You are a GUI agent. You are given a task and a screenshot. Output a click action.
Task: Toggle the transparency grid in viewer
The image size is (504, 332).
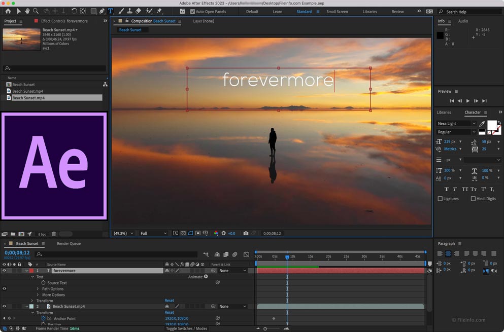coord(183,234)
